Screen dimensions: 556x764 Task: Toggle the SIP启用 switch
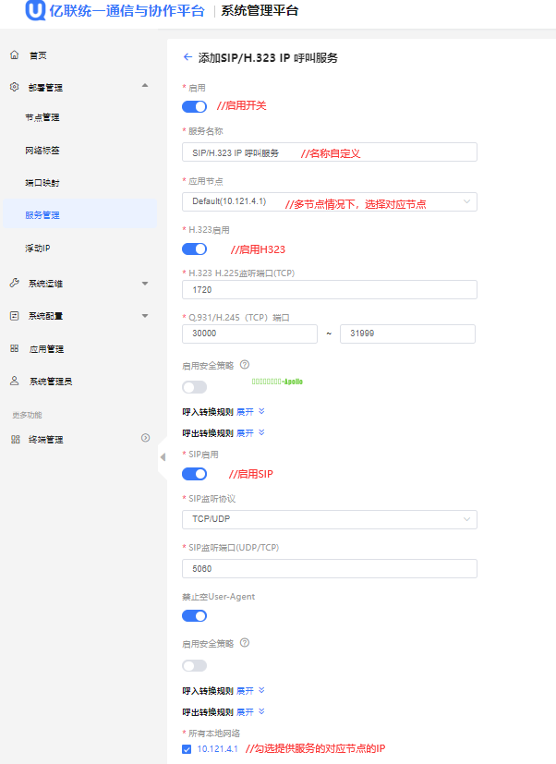(x=194, y=474)
